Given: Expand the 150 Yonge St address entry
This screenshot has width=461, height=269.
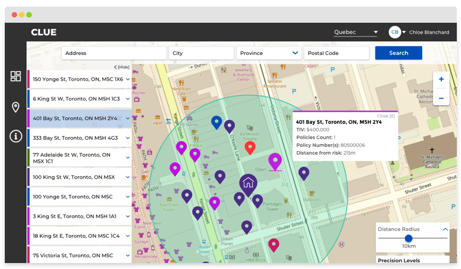Looking at the screenshot, I should [x=128, y=79].
